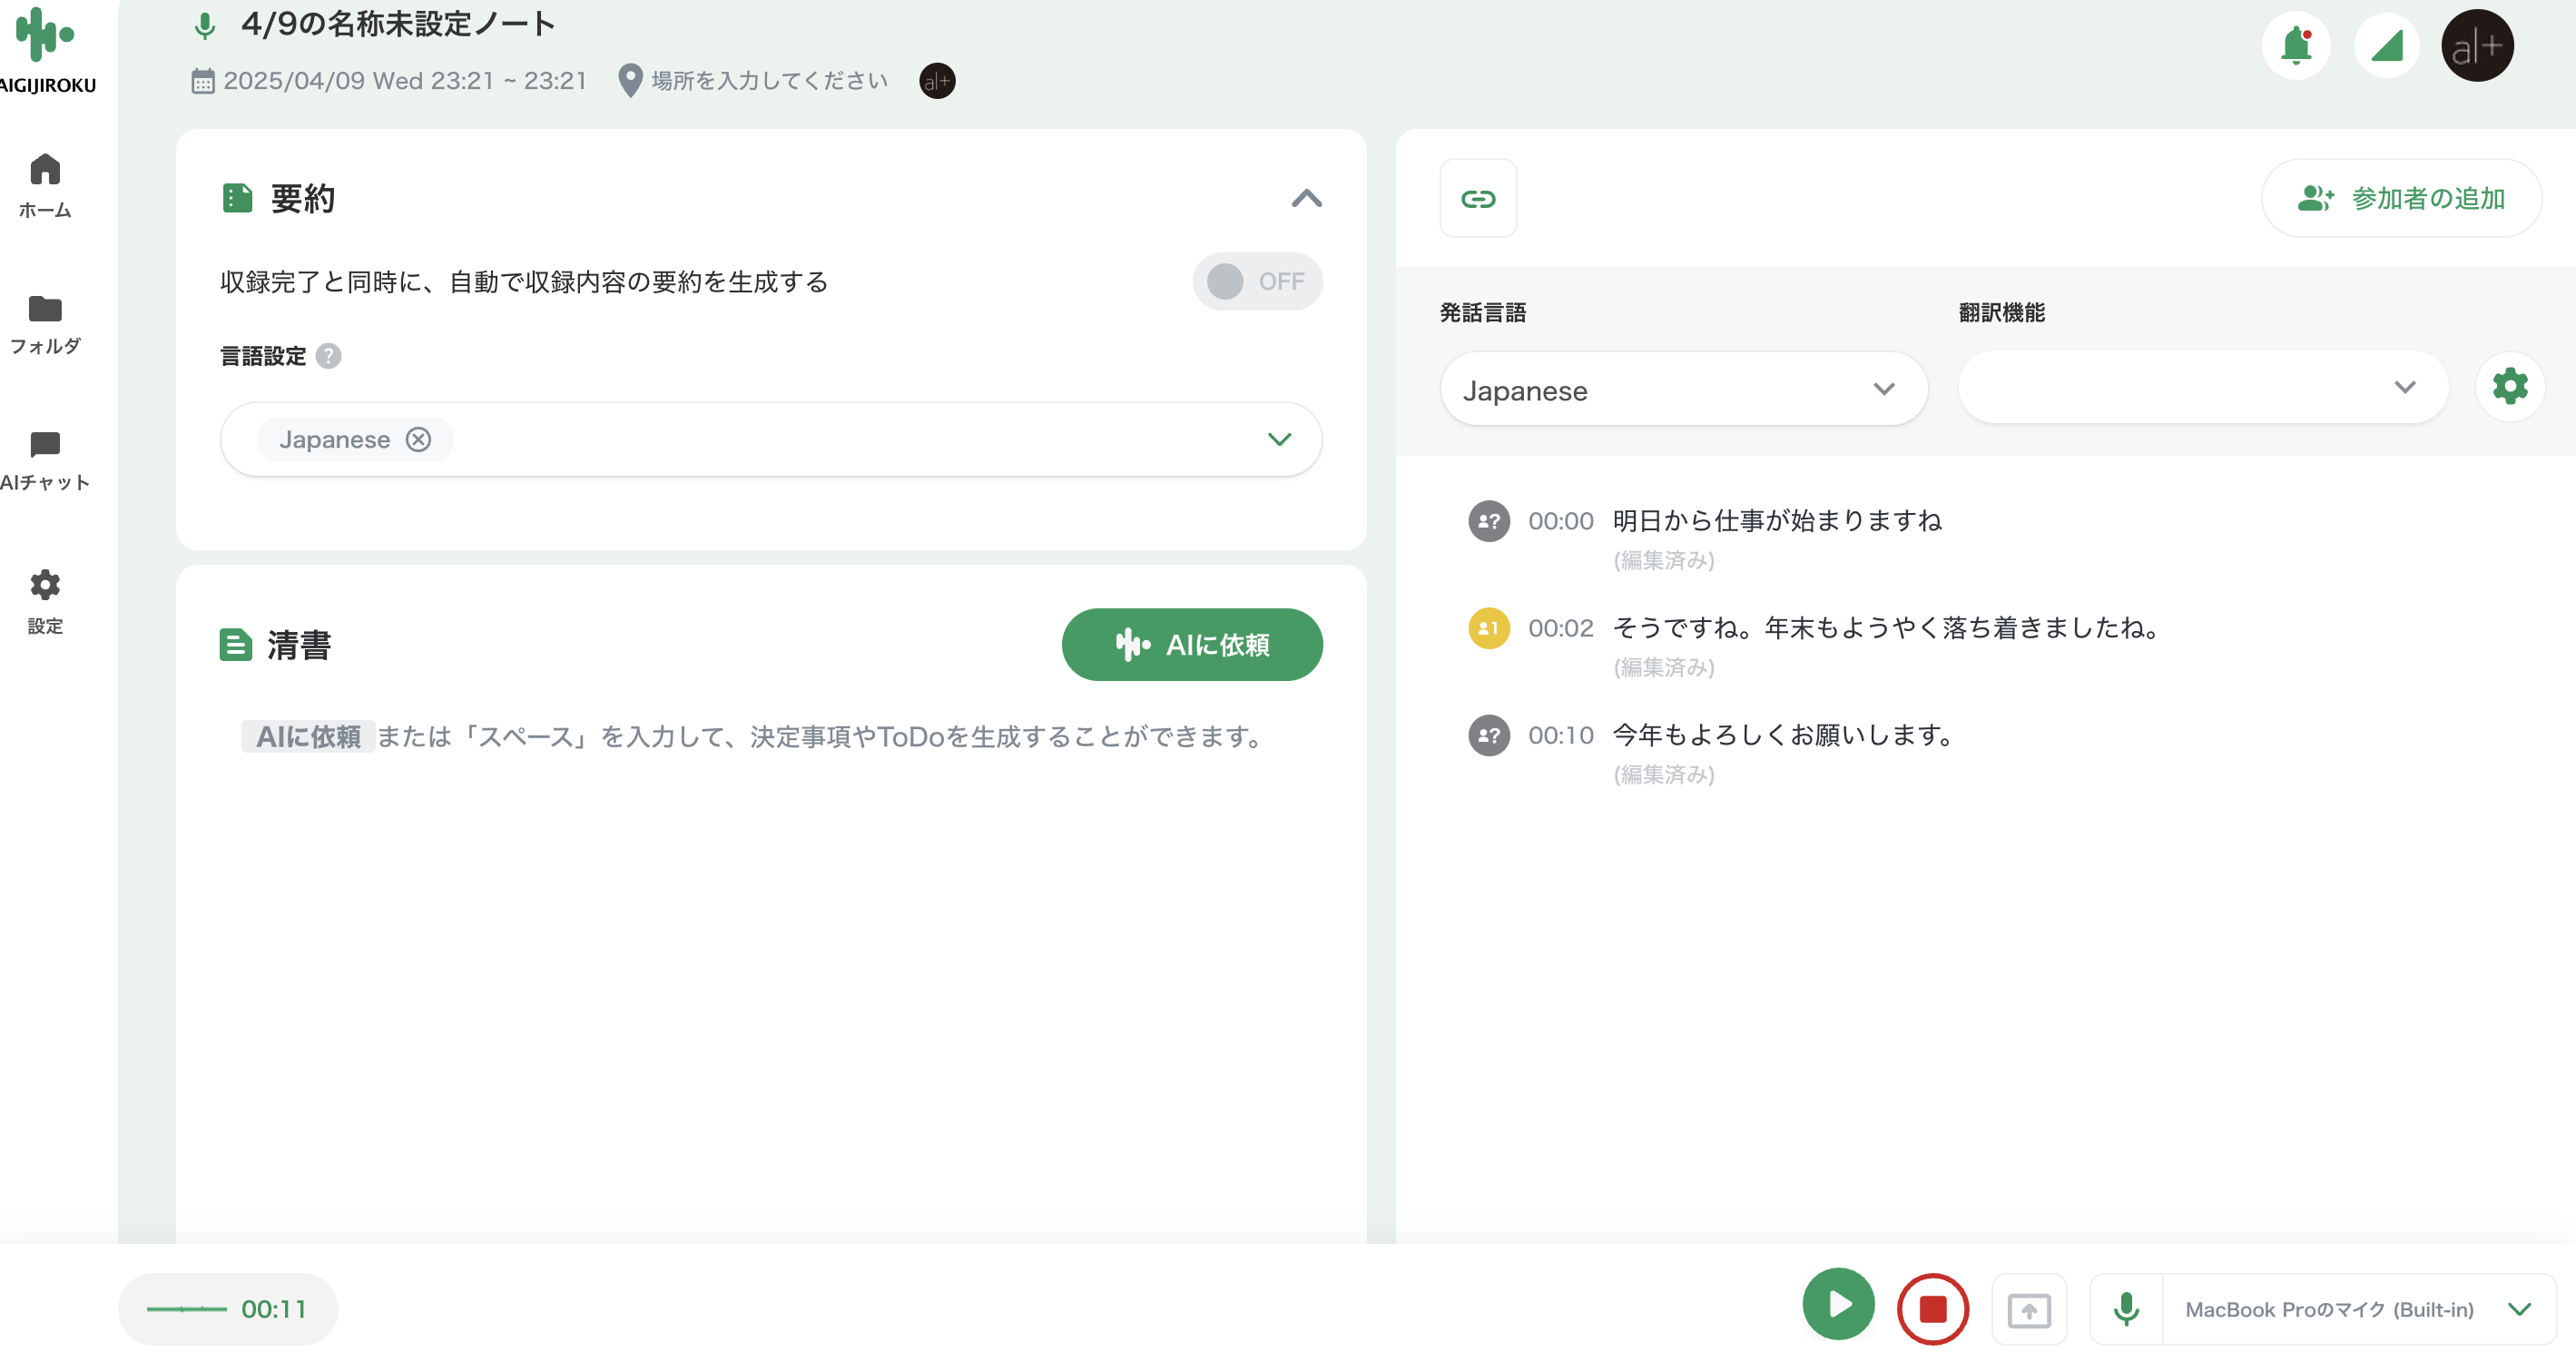
Task: Click transcript そうですね。年末もようやく落ち着きましたね。
Action: [x=1888, y=628]
